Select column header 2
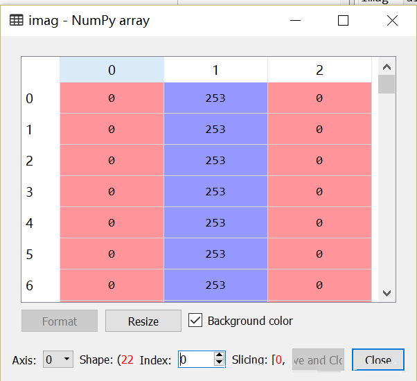The width and height of the screenshot is (417, 381). [319, 70]
